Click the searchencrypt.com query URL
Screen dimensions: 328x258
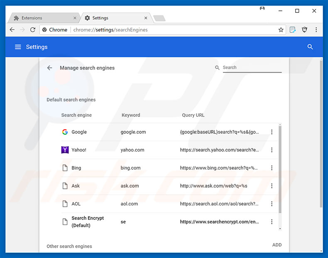(219, 222)
